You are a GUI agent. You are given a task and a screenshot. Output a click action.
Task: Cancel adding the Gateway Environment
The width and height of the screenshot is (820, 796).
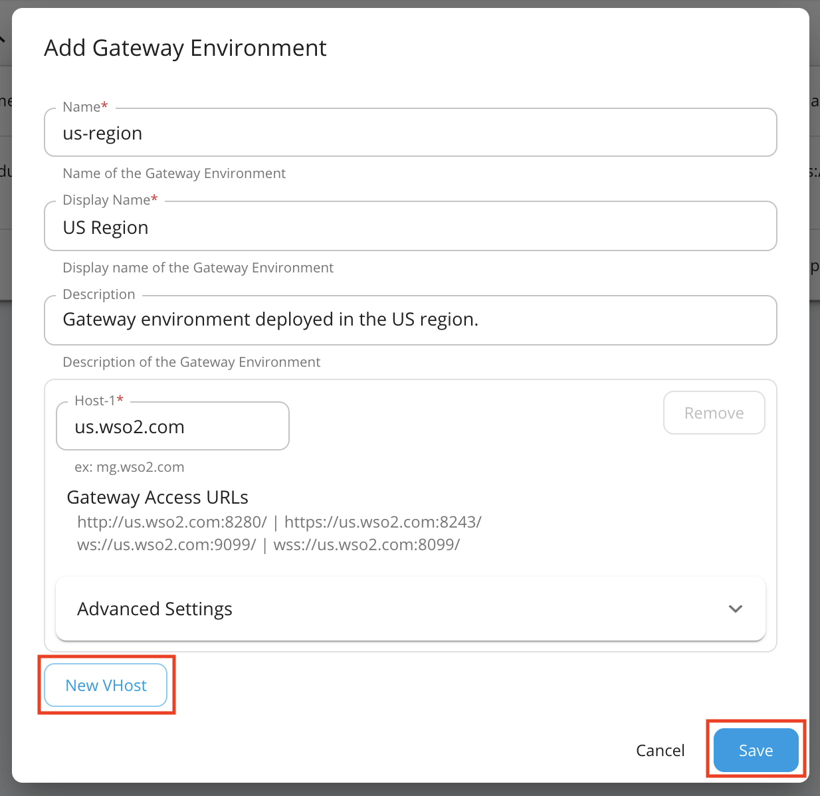tap(660, 749)
